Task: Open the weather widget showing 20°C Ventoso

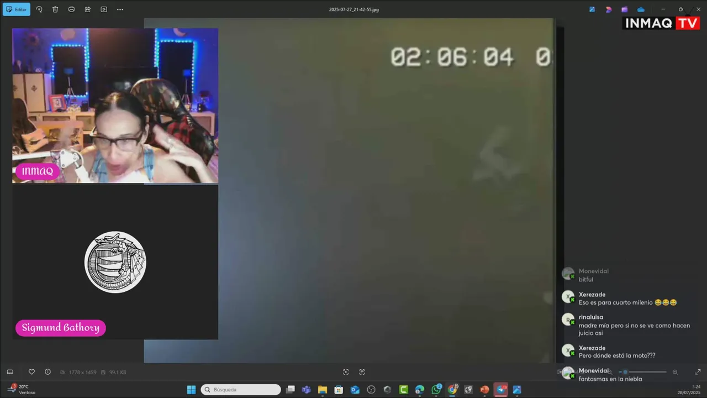Action: [22, 390]
